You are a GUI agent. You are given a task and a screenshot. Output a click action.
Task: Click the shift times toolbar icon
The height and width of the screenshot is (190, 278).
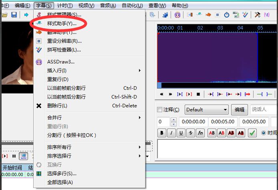pos(189,15)
